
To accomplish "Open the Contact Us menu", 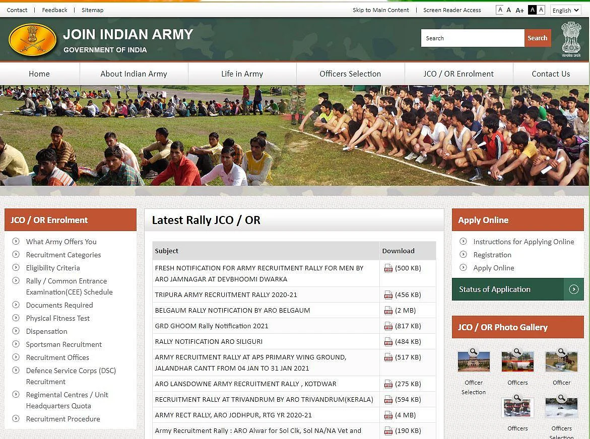I will coord(551,74).
